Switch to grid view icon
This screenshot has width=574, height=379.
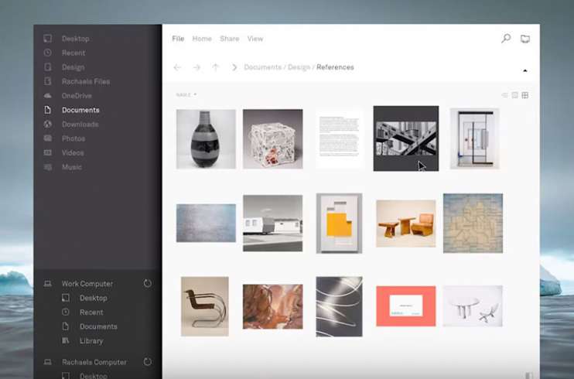coord(525,95)
